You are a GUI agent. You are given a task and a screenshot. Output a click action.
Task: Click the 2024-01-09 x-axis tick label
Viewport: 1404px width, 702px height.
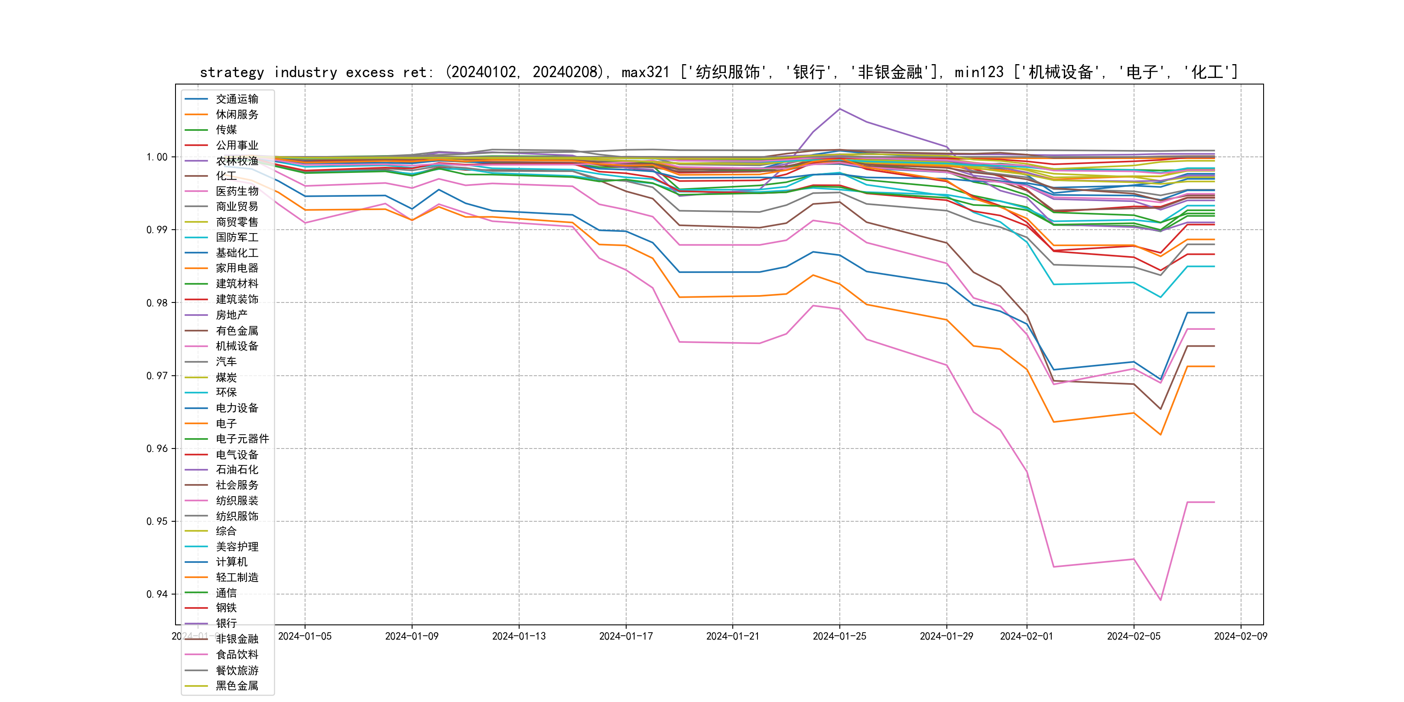[412, 637]
